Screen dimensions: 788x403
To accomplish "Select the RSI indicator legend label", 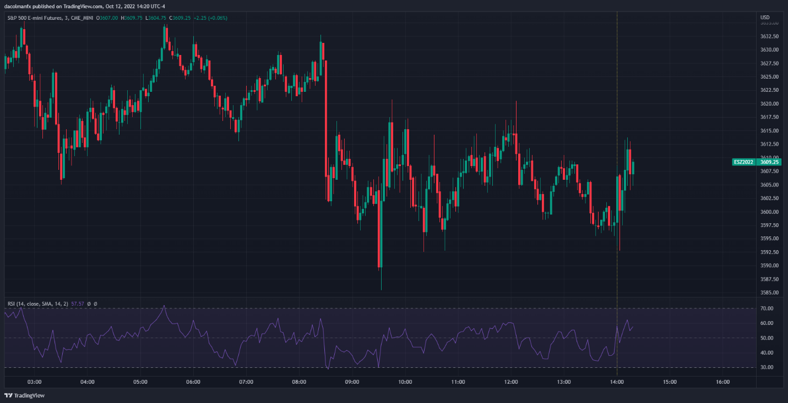I will pos(37,303).
